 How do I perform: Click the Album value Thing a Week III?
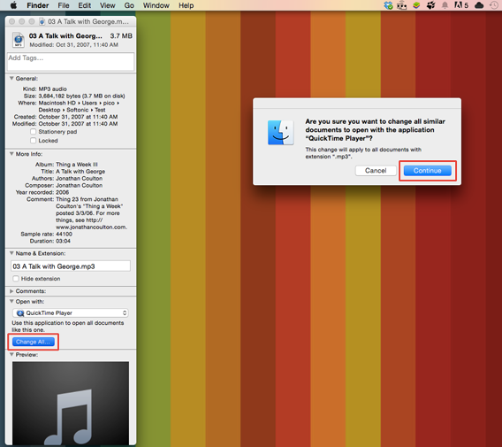[x=77, y=164]
